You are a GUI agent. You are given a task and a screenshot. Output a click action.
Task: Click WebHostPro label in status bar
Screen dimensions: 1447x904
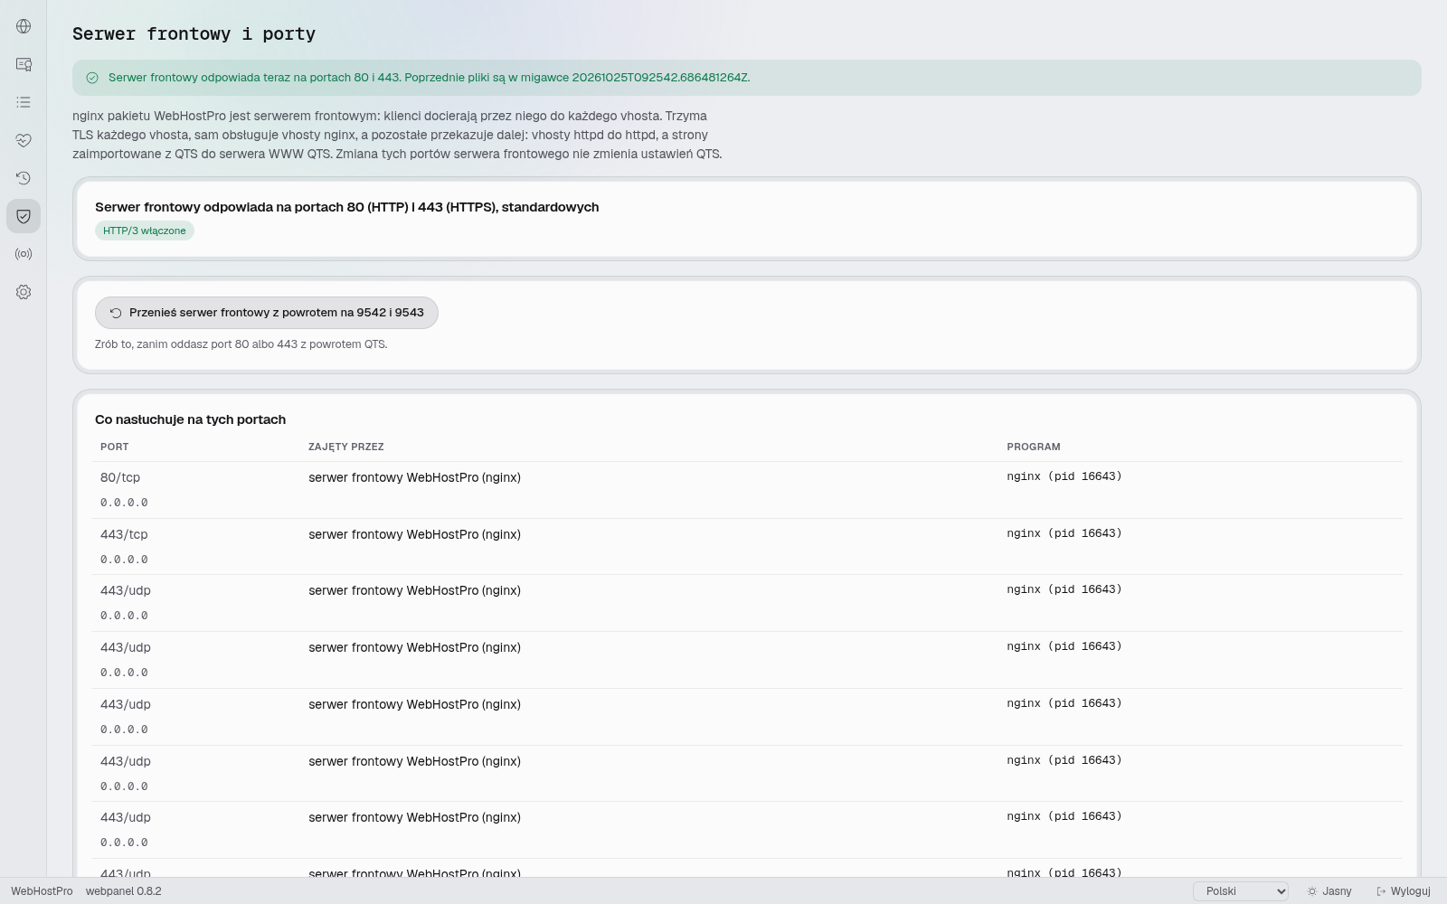point(42,891)
